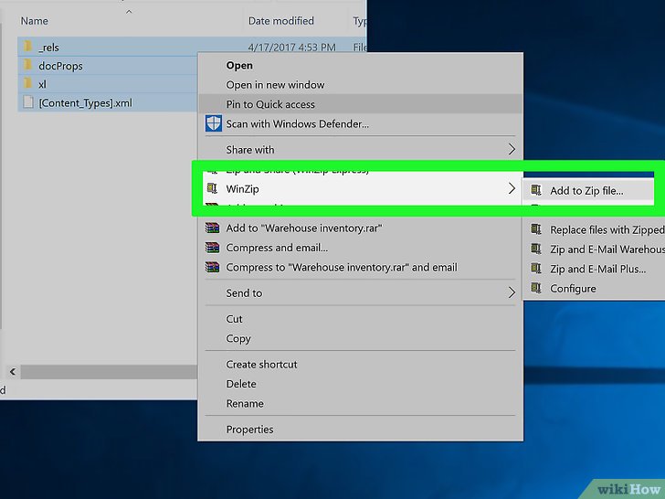This screenshot has width=665, height=499.
Task: Click the [Content_Types].xml file icon
Action: point(27,103)
